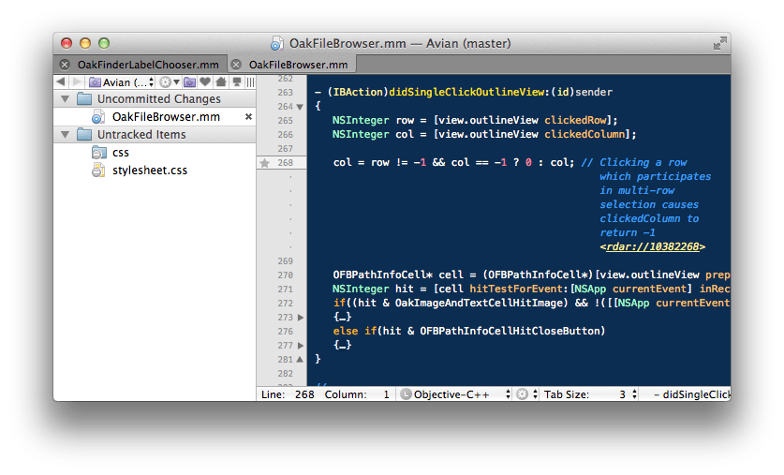Viewport: 784px width, 475px height.
Task: Click the stylesheet.css file icon
Action: (x=98, y=170)
